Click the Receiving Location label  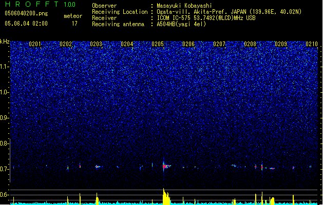120,12
